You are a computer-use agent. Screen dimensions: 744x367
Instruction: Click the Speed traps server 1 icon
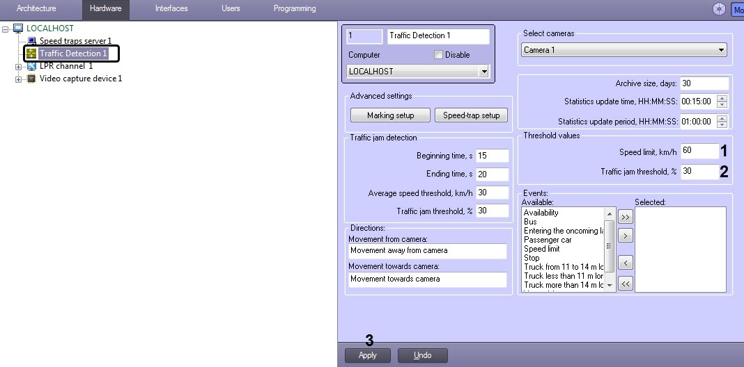click(32, 41)
